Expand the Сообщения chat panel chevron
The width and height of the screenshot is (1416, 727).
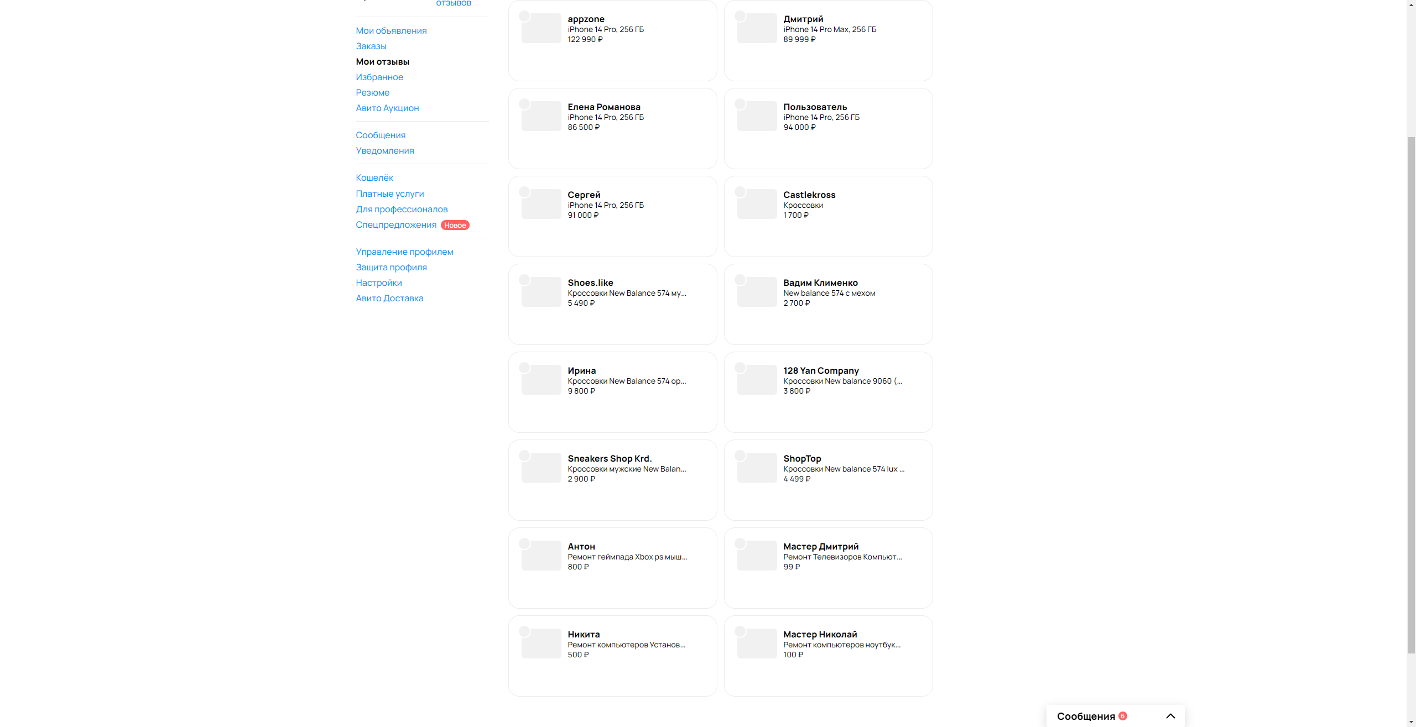click(x=1170, y=716)
